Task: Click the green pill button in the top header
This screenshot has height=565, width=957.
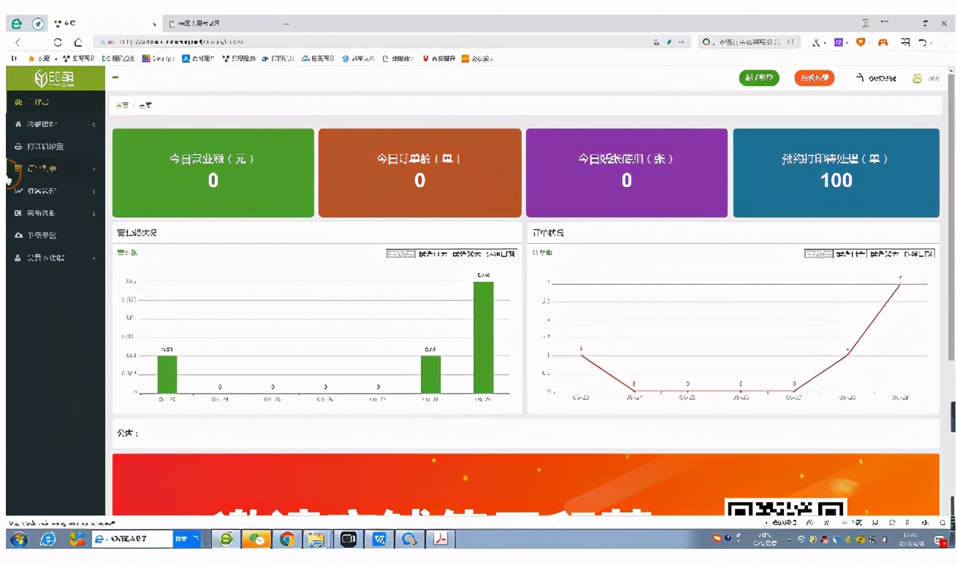Action: pyautogui.click(x=759, y=78)
